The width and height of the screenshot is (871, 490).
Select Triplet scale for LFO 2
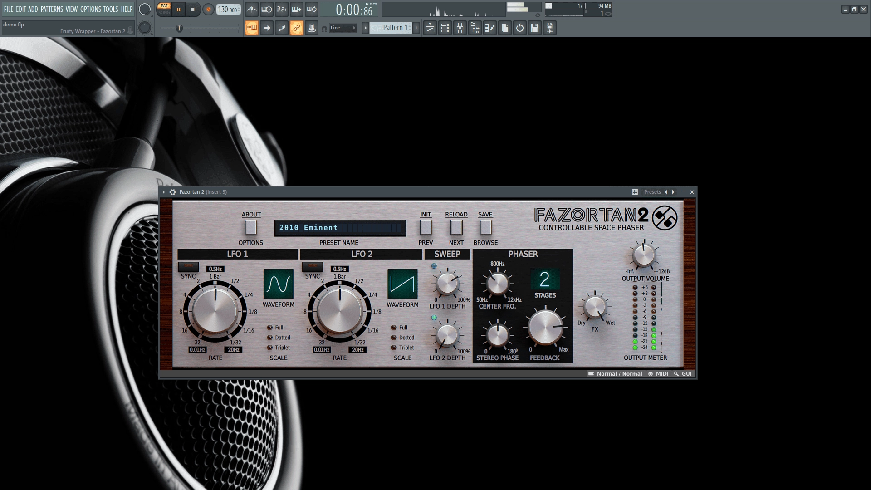click(394, 348)
